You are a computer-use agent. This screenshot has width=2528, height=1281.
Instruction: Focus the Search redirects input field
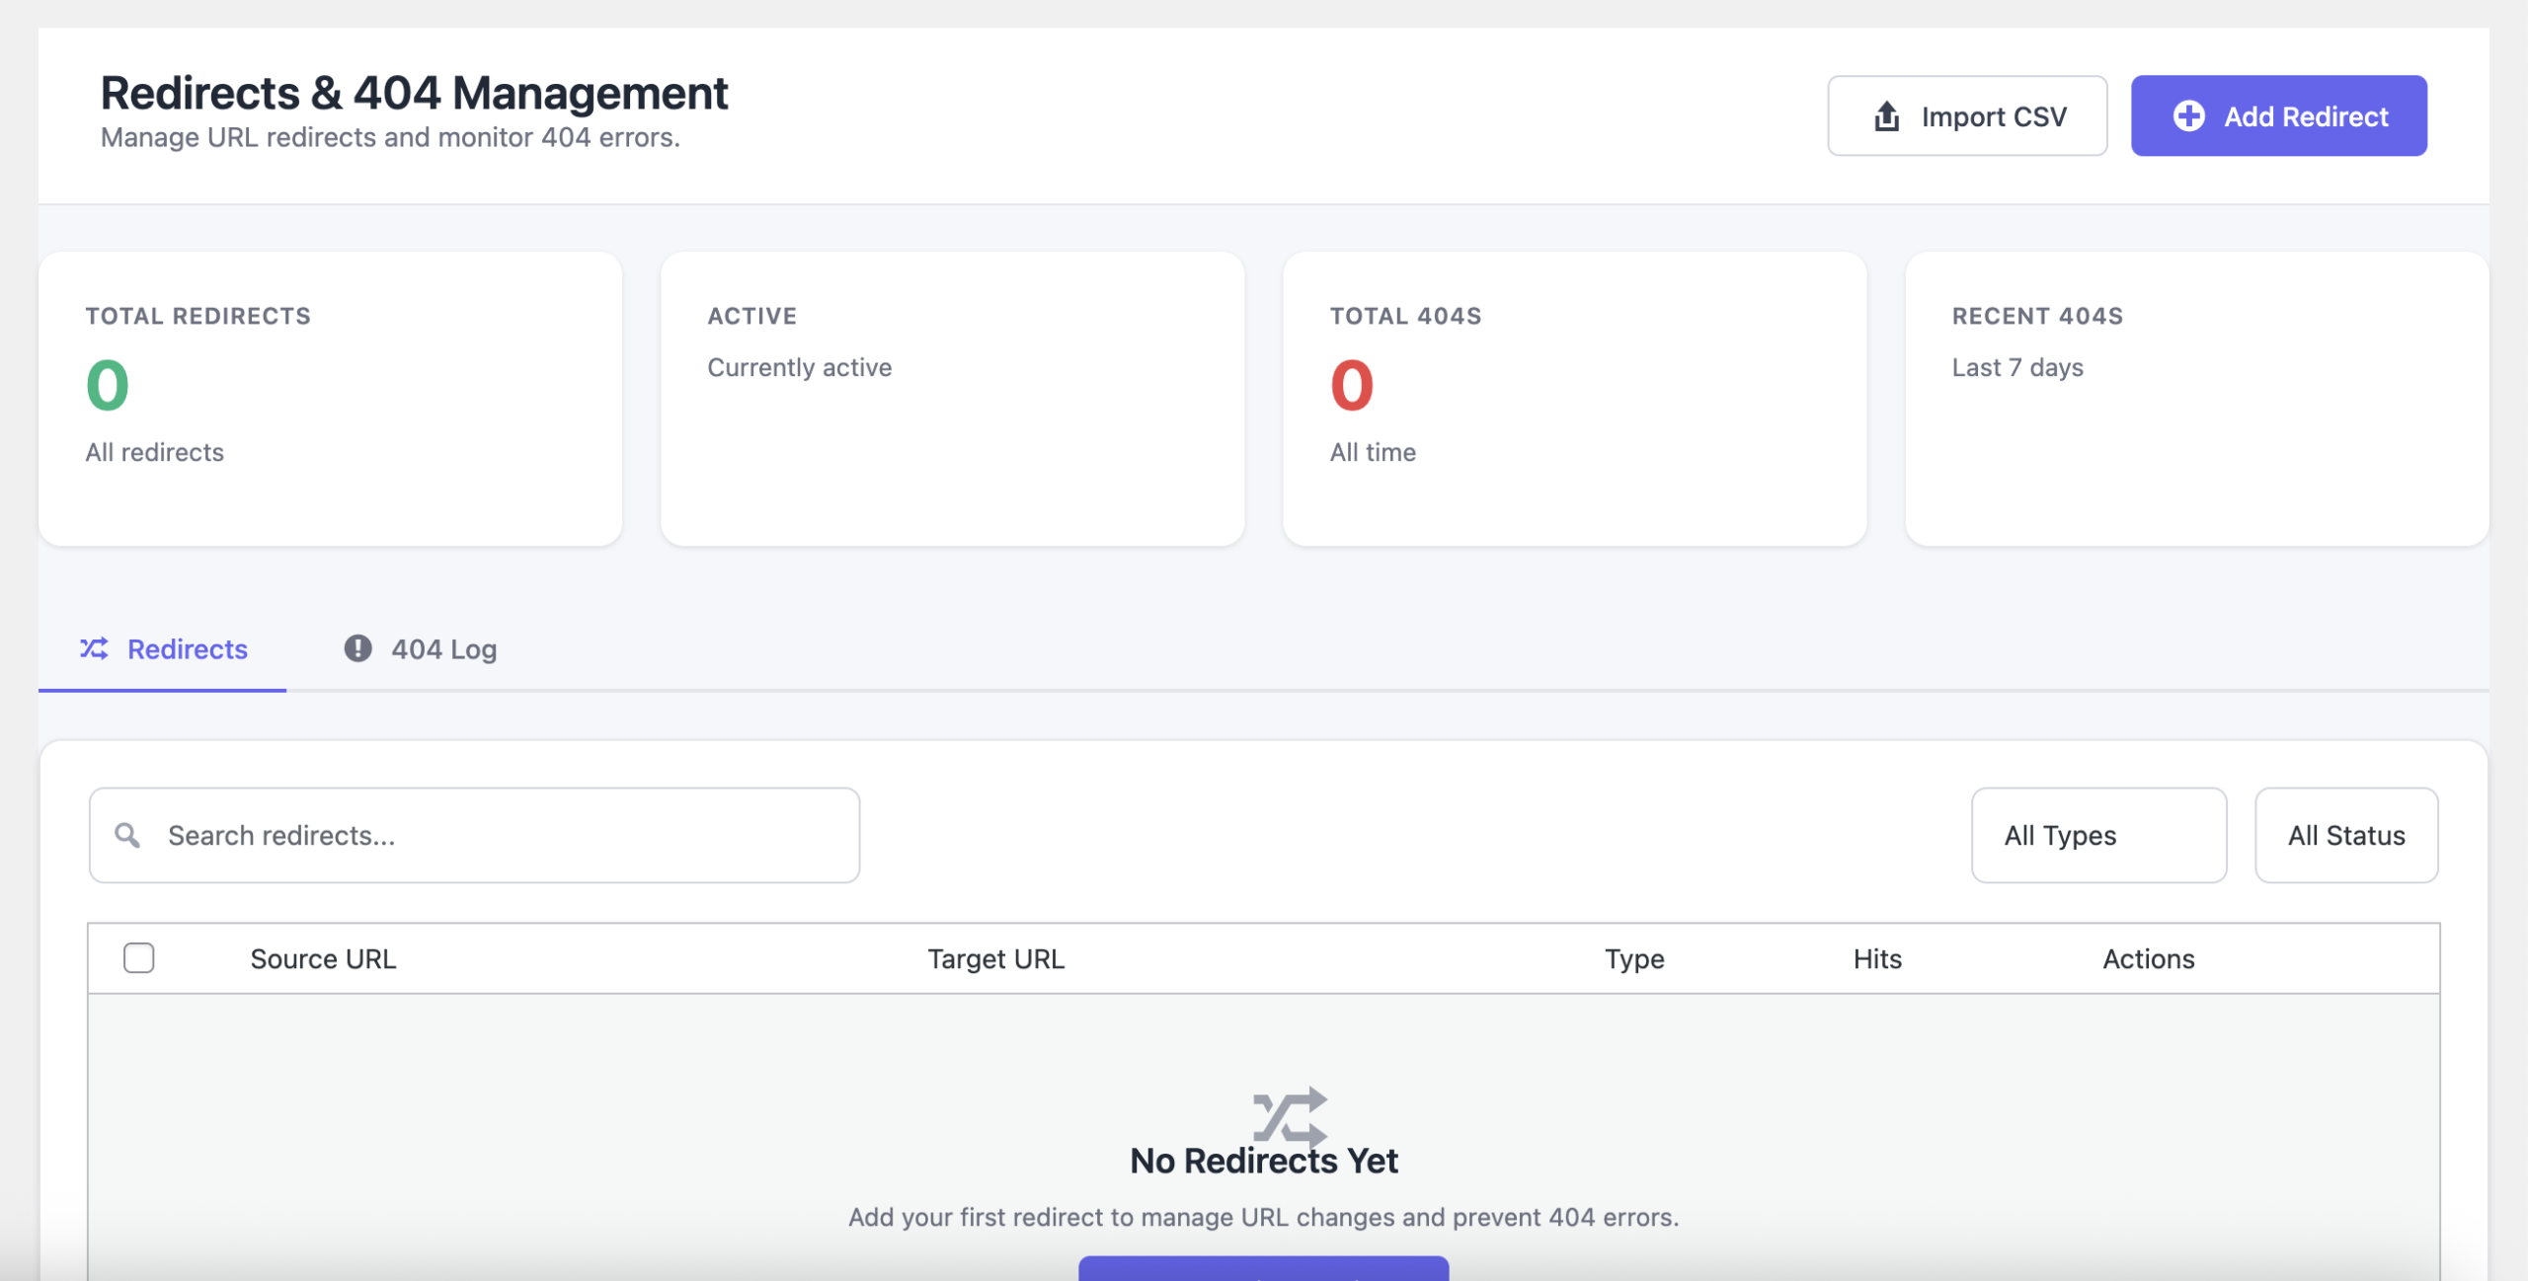(x=494, y=835)
